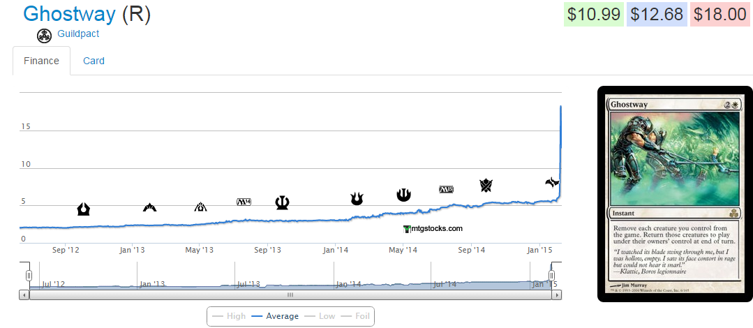Click the M15 core set marker
This screenshot has height=328, width=753.
coord(446,189)
